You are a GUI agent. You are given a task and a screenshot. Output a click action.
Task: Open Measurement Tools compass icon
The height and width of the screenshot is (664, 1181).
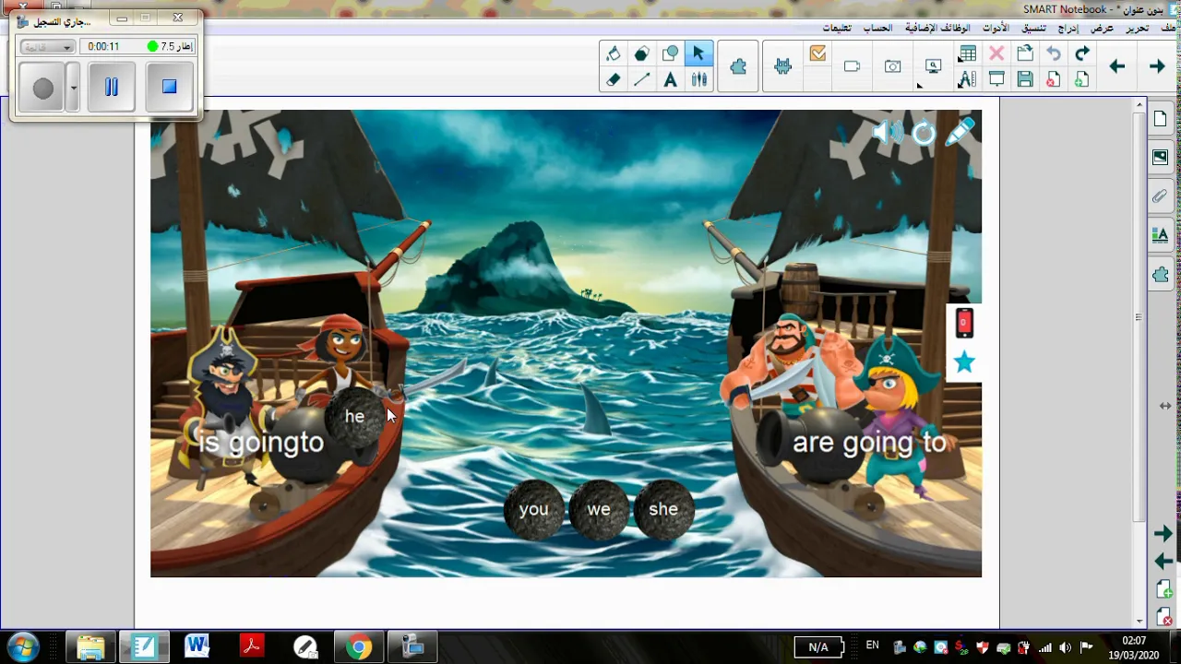click(x=968, y=80)
